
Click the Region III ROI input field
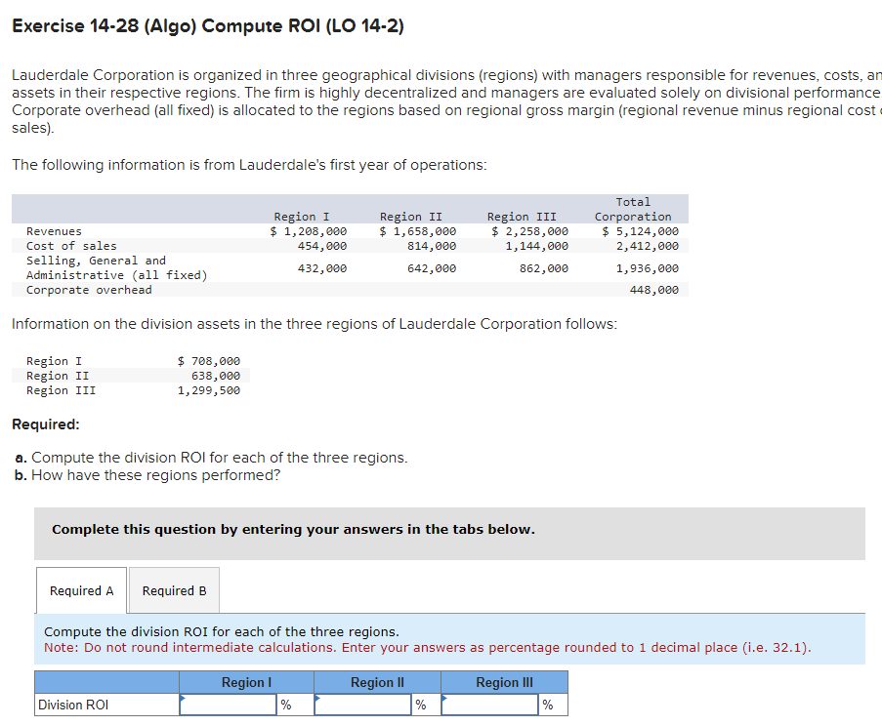coord(488,704)
